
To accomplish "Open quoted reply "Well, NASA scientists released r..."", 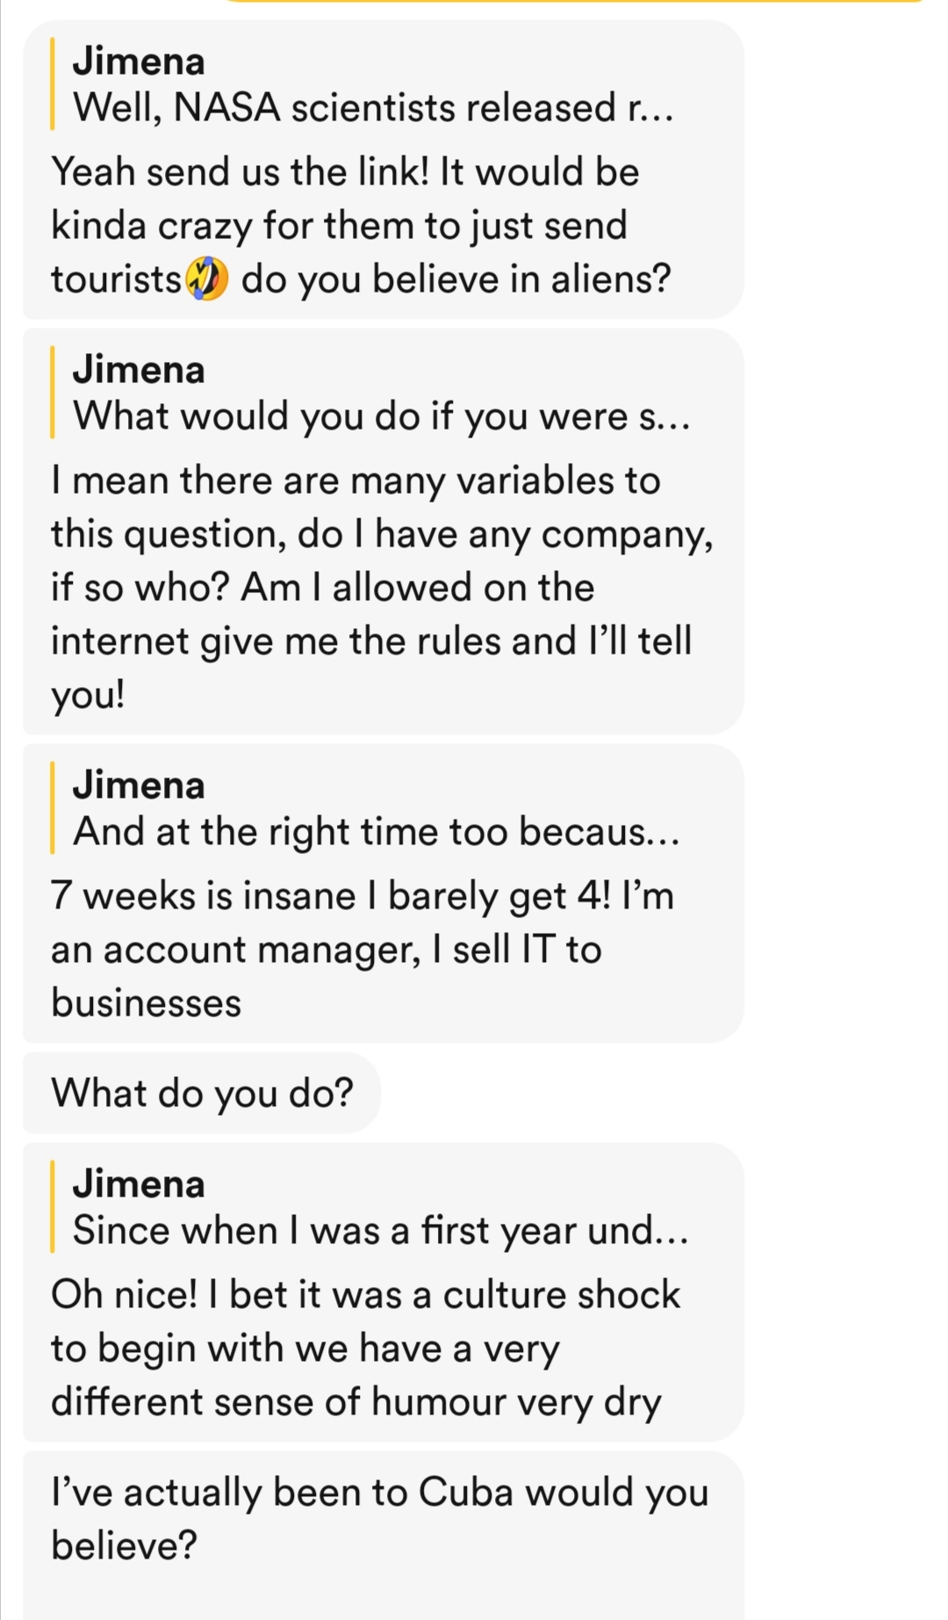I will (x=373, y=108).
